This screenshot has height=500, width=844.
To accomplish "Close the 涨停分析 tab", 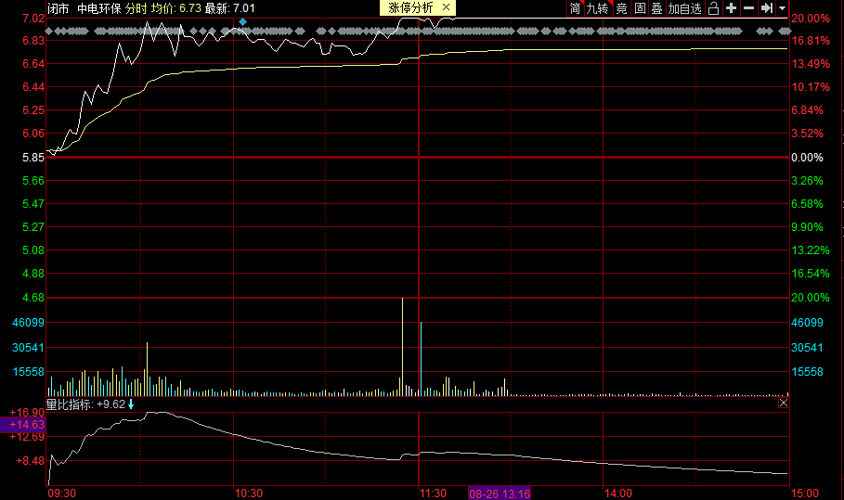I will 446,7.
